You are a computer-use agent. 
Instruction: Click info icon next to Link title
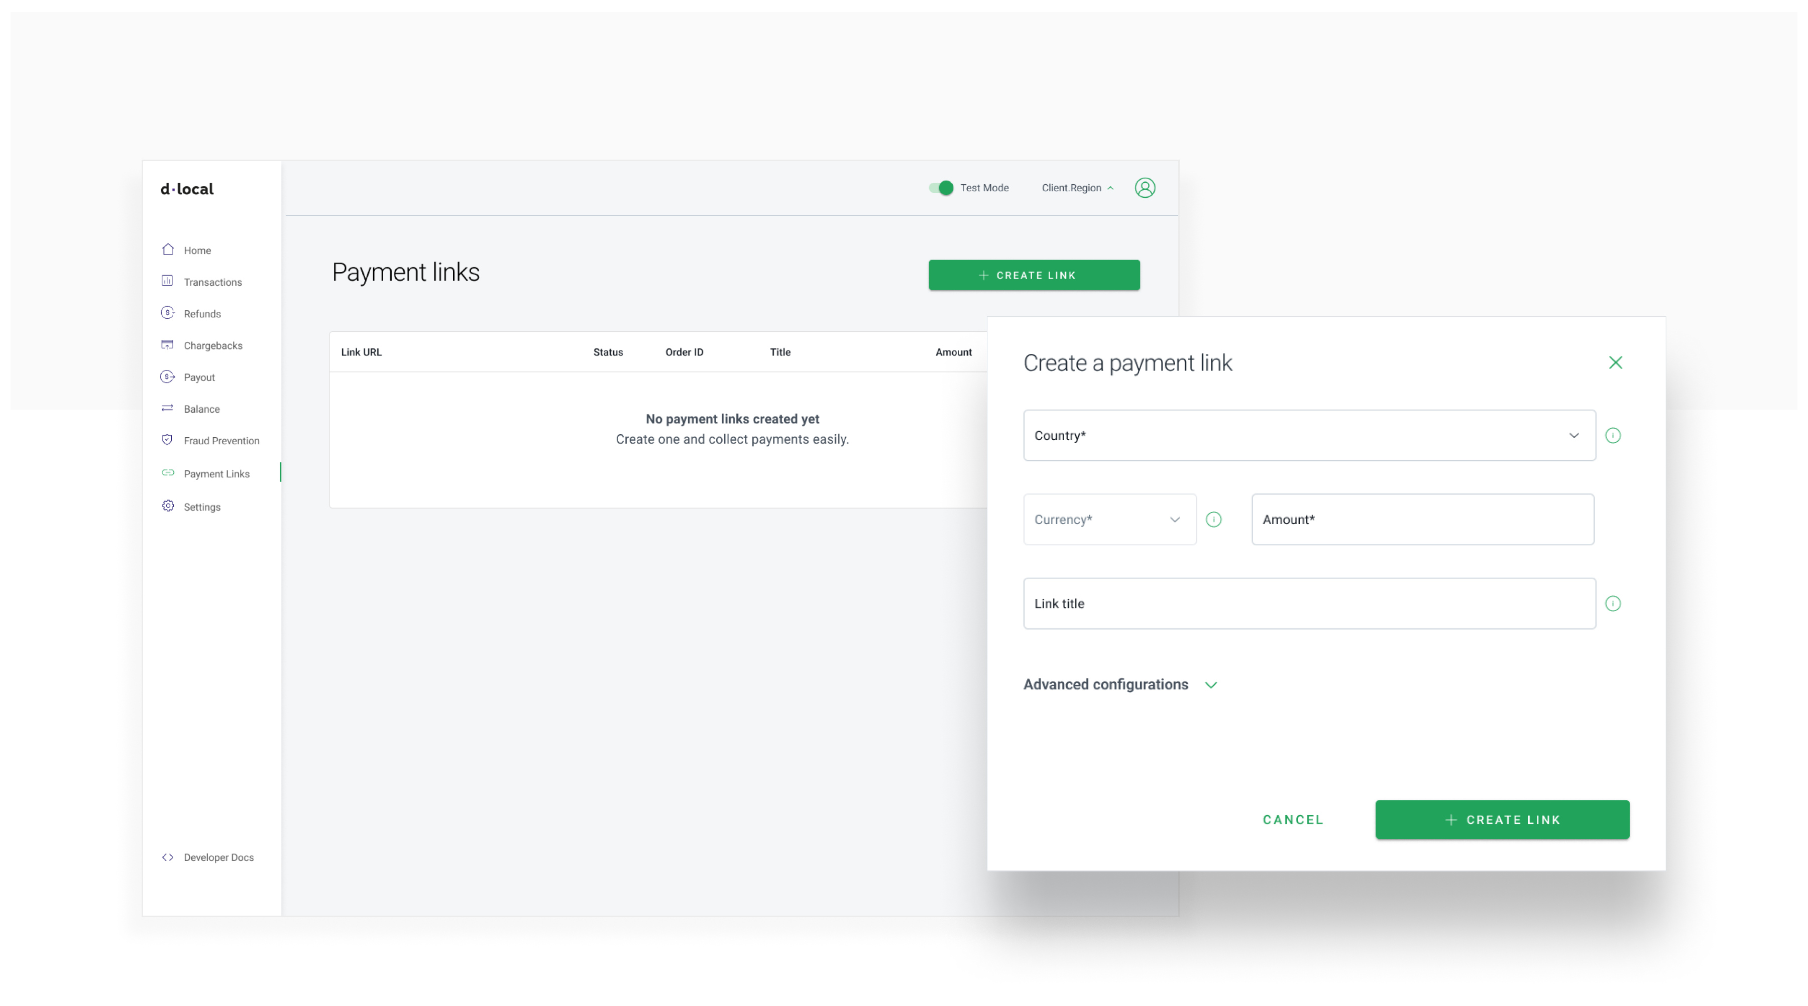point(1613,604)
